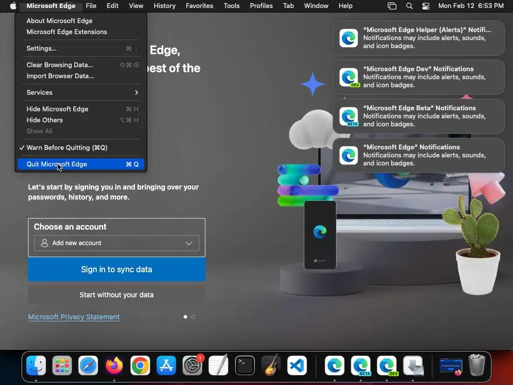
Task: Click the Stage Manager windows icon in menu bar
Action: point(392,6)
